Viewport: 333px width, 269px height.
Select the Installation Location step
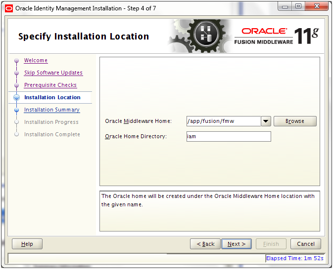[x=52, y=97]
